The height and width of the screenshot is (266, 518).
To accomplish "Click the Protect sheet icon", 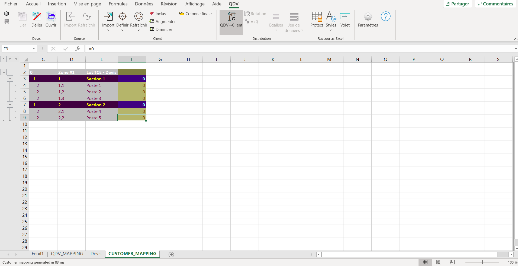I will pos(317,17).
